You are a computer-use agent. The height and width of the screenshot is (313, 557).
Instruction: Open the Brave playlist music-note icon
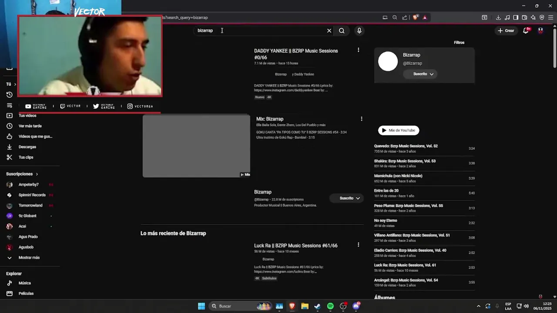point(507,17)
